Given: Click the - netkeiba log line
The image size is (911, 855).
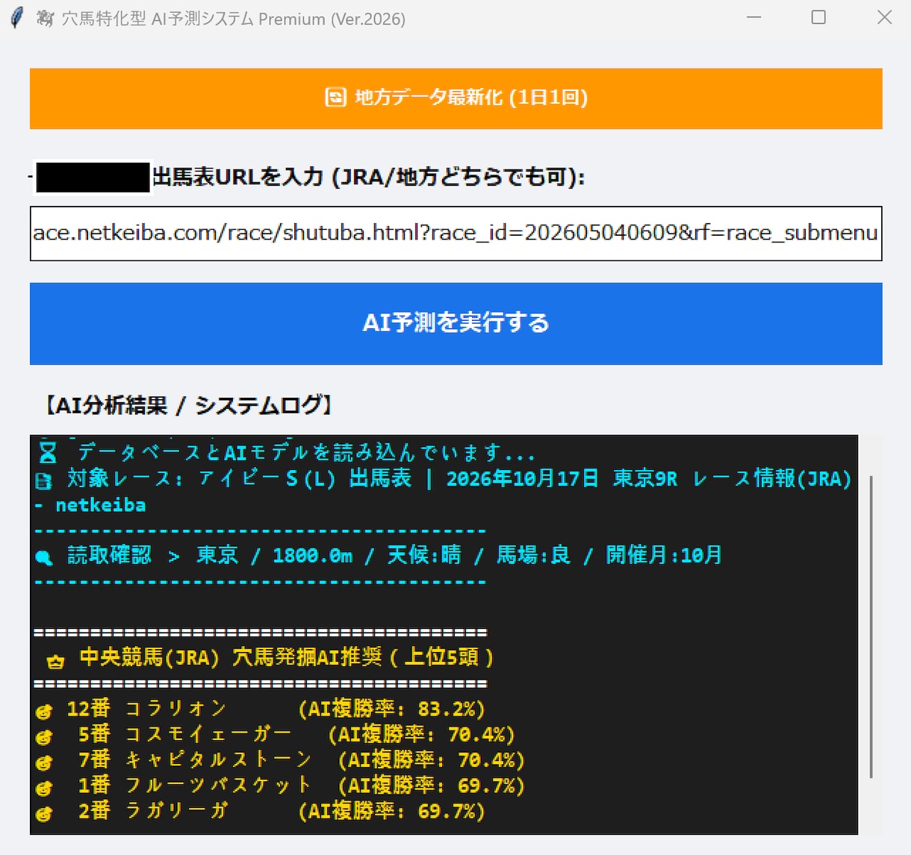Looking at the screenshot, I should 90,506.
